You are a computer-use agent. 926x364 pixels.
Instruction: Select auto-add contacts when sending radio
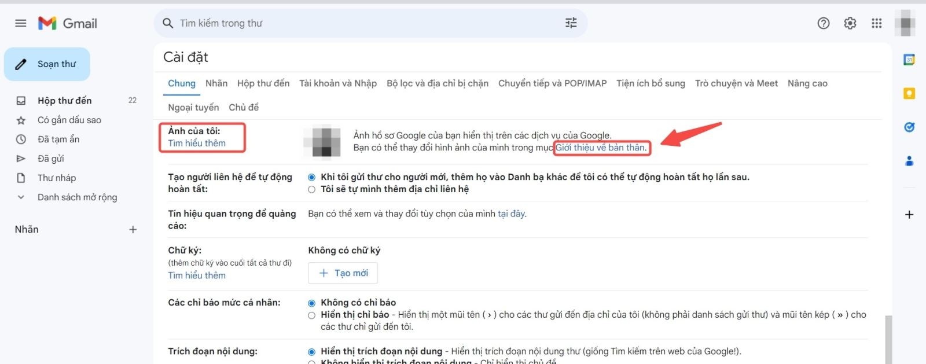click(312, 177)
